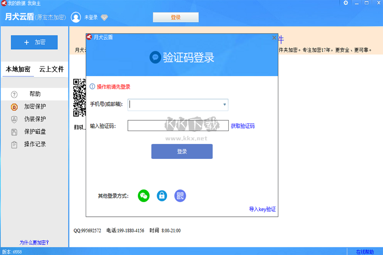This screenshot has width=383, height=255.
Task: Click the 导入key验证 link
Action: point(262,209)
